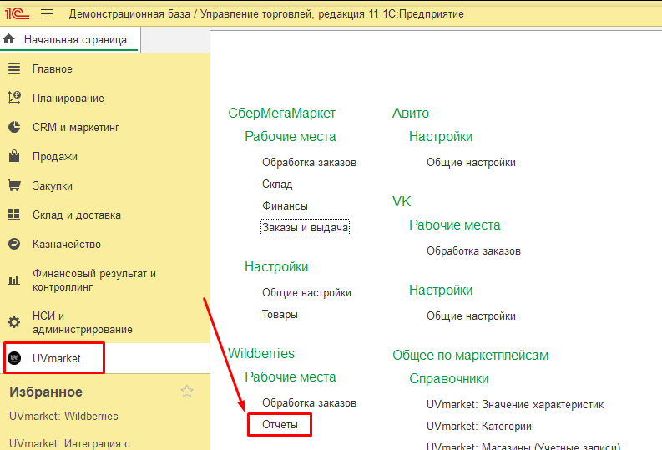Open Склад и доставка grid icon
The width and height of the screenshot is (662, 450).
pyautogui.click(x=14, y=215)
